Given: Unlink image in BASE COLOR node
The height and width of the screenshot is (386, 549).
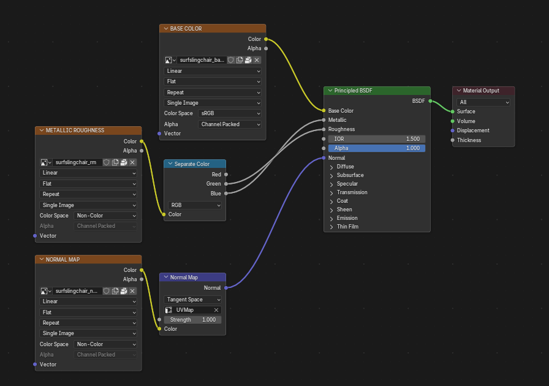Looking at the screenshot, I should [257, 60].
